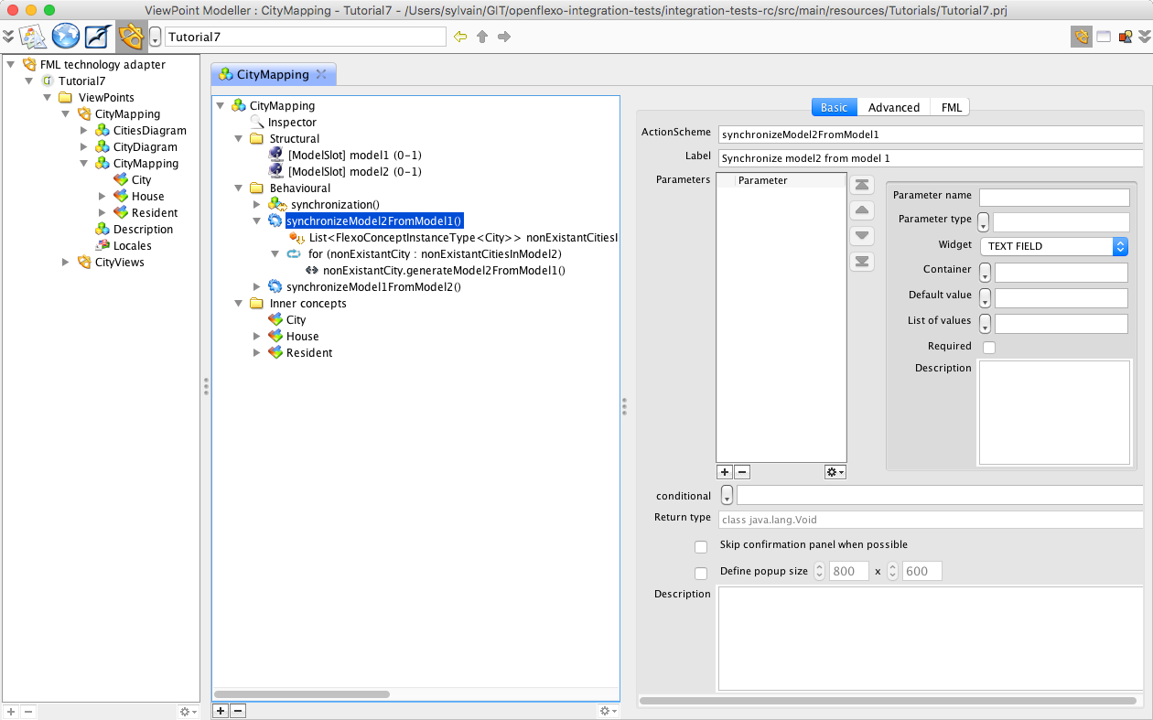Open the List of values selector arrow
1153x720 pixels.
click(x=986, y=324)
